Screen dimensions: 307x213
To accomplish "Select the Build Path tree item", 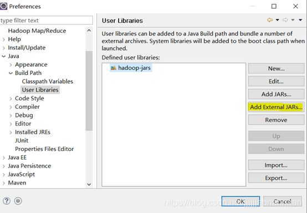I will pyautogui.click(x=28, y=73).
